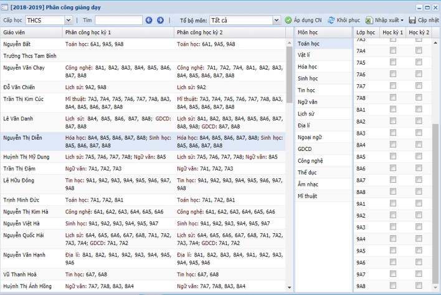Viewport: 441px width, 295px height.
Task: Click the window icon in title bar
Action: [x=5, y=7]
